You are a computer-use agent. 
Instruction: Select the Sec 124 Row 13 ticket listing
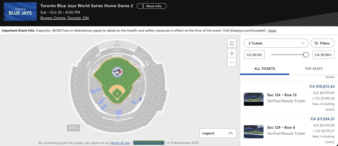[x=286, y=98]
